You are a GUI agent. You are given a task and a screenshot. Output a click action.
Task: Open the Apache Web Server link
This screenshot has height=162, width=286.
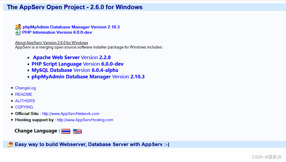pos(72,58)
